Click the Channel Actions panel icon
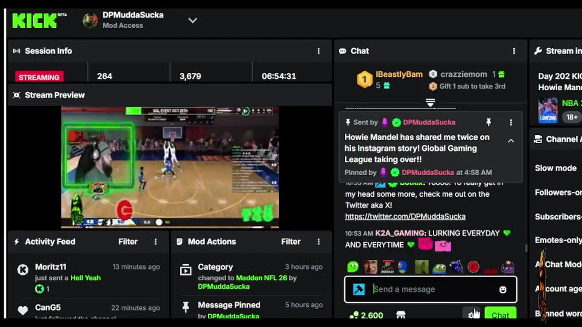Viewport: 582px width, 327px height. 538,139
